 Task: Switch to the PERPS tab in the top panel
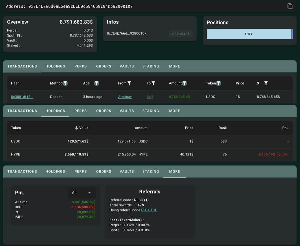tap(80, 66)
